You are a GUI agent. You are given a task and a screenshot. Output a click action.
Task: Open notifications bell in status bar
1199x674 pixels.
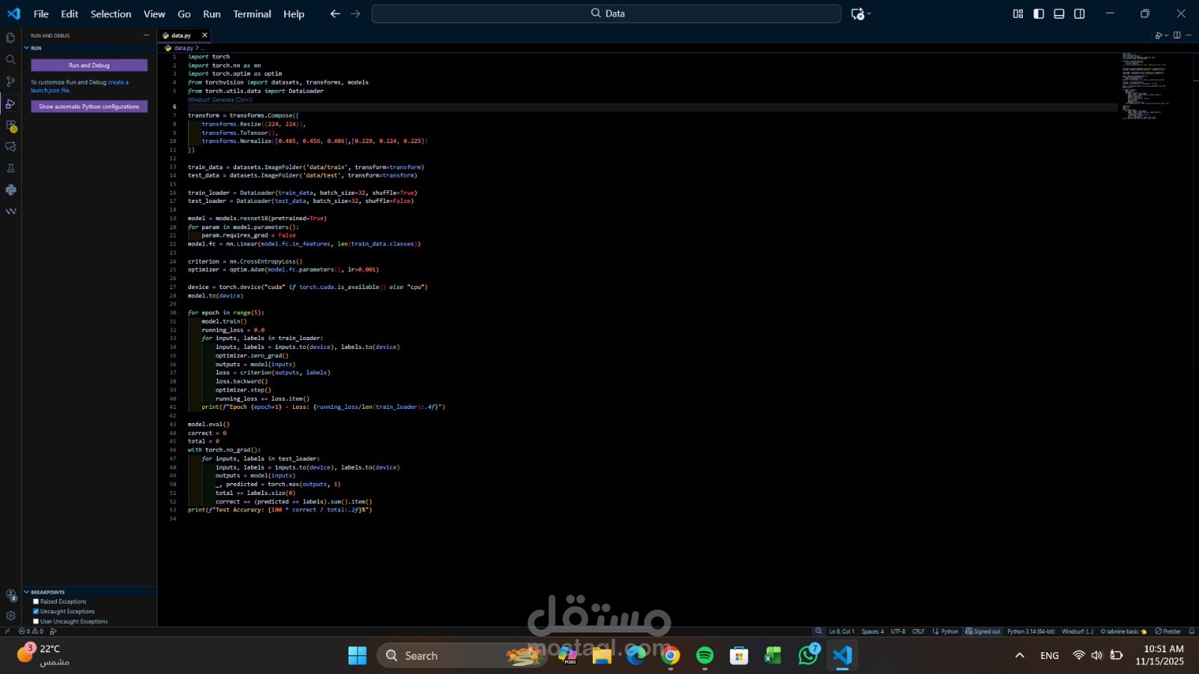(1192, 631)
